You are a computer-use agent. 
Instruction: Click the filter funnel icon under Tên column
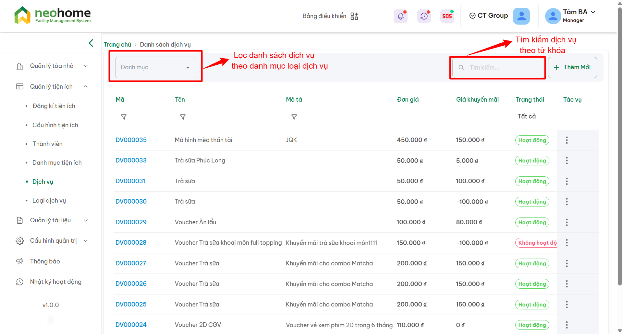point(183,117)
